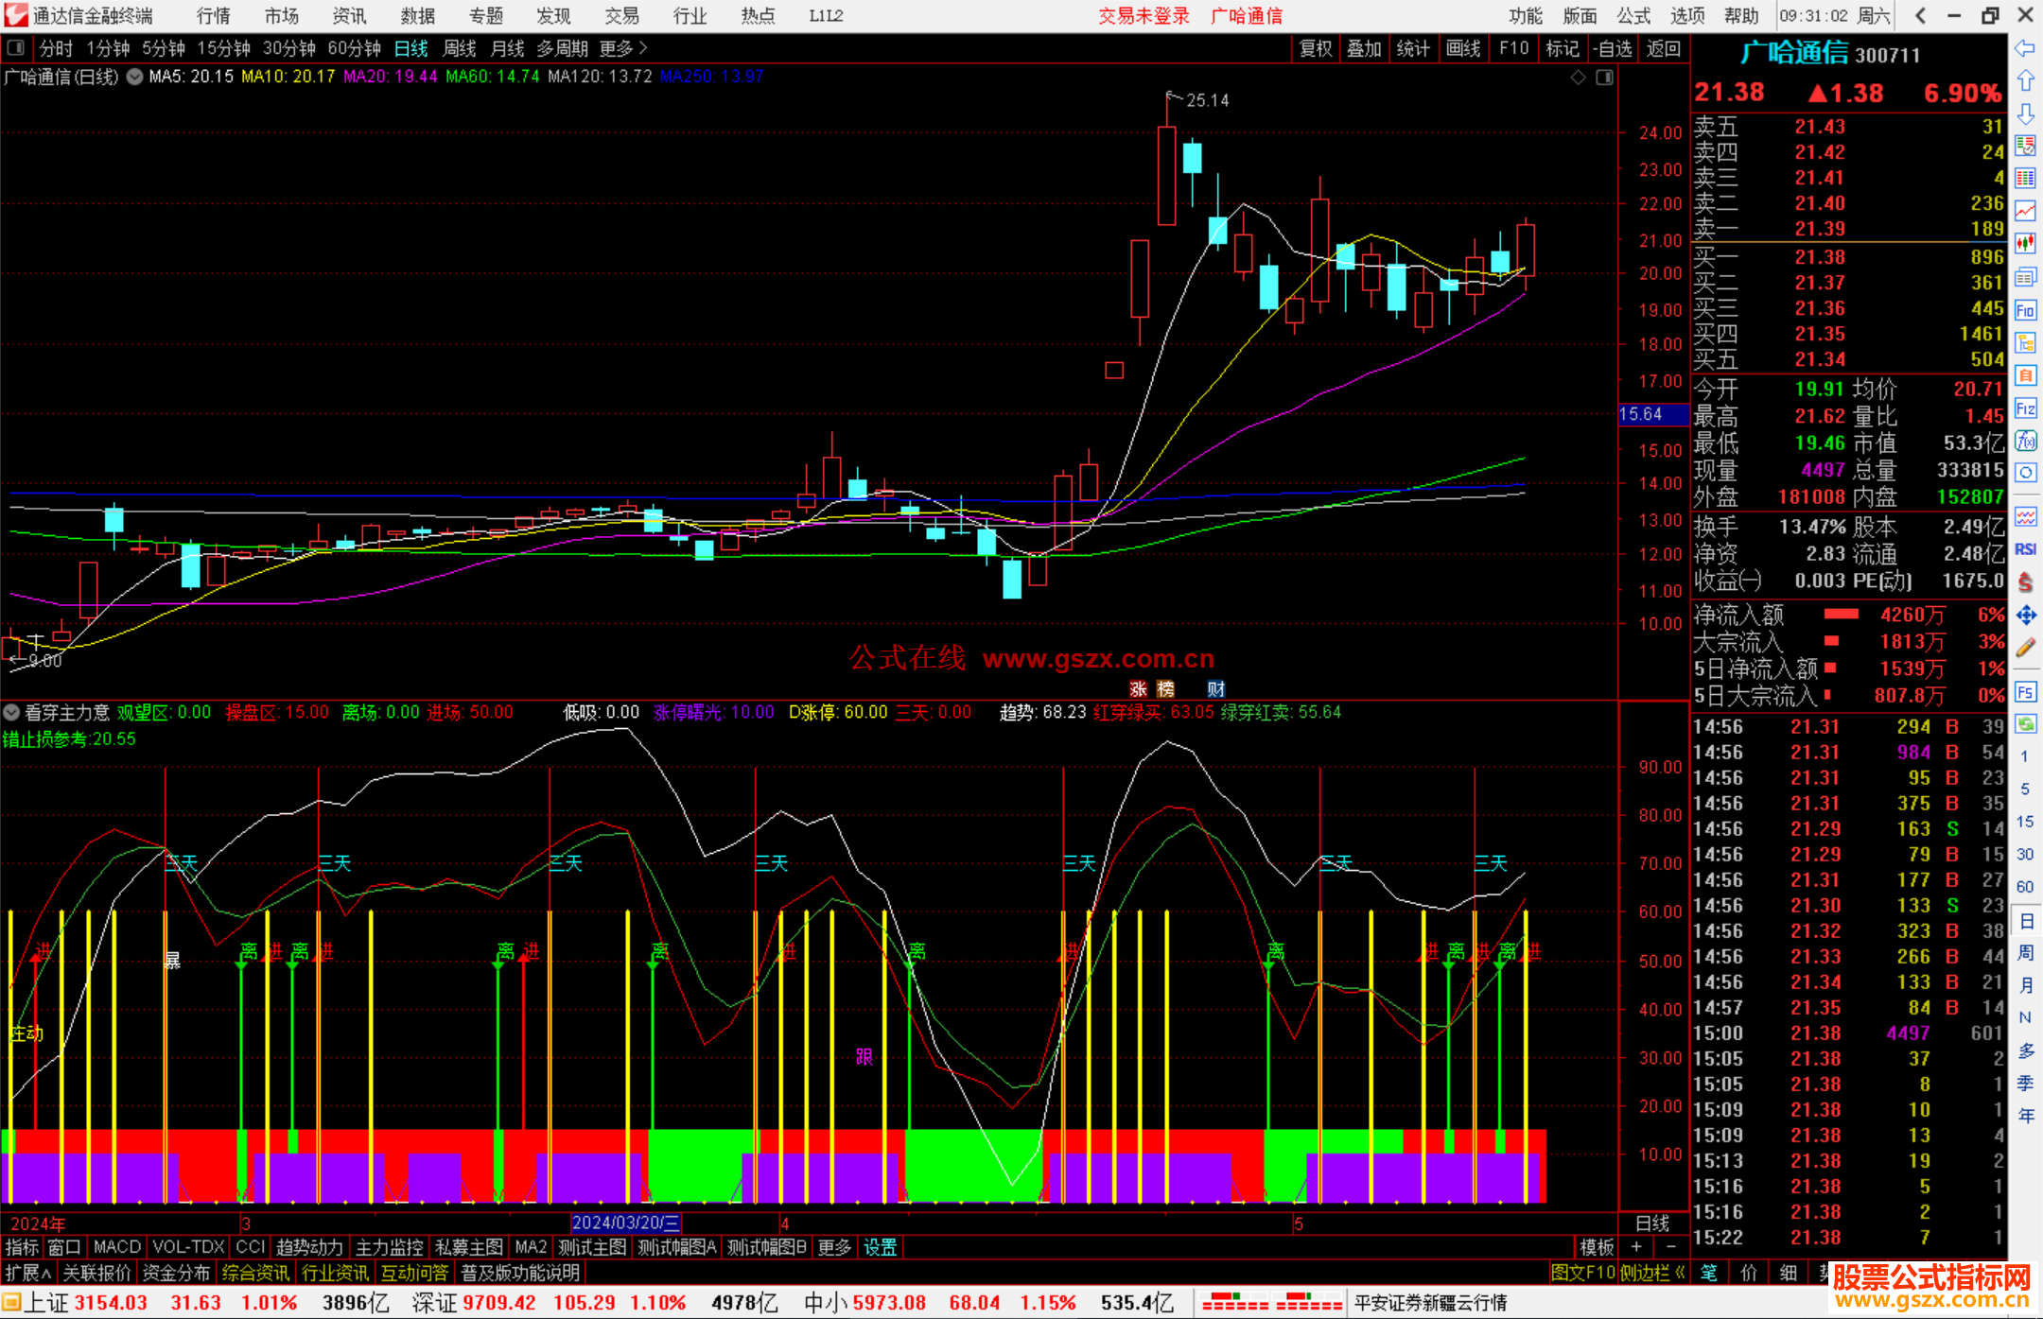Click the four-way move arrows icon
2043x1319 pixels.
coord(2025,616)
